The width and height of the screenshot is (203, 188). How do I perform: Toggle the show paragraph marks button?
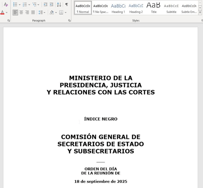66,5
